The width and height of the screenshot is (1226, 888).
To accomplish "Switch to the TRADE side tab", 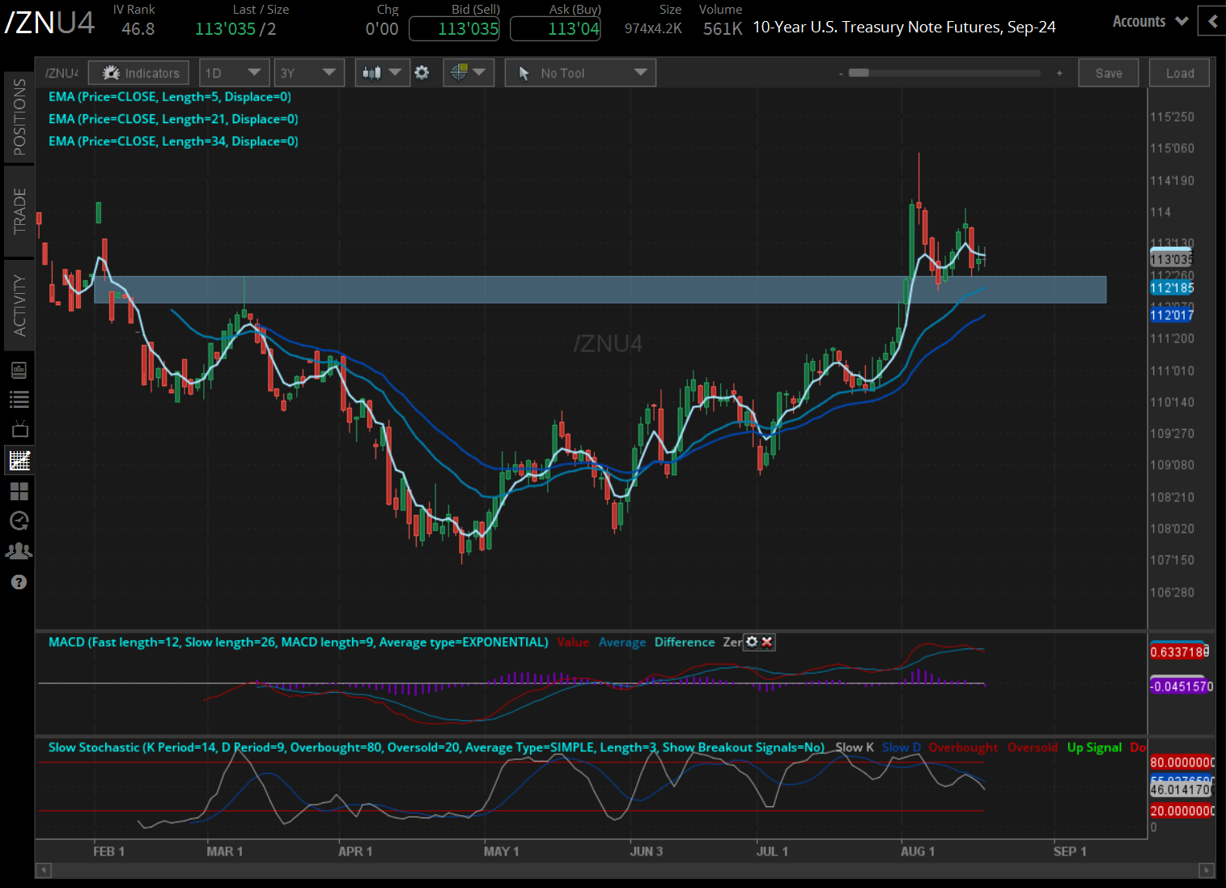I will tap(19, 210).
